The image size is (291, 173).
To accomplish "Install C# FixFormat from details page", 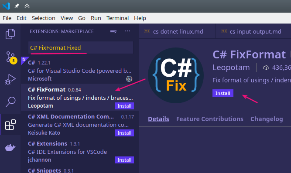I will 223,93.
